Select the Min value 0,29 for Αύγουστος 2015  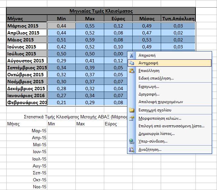(62, 61)
